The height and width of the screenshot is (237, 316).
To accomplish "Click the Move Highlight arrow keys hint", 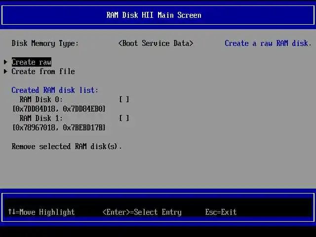I will pos(41,212).
